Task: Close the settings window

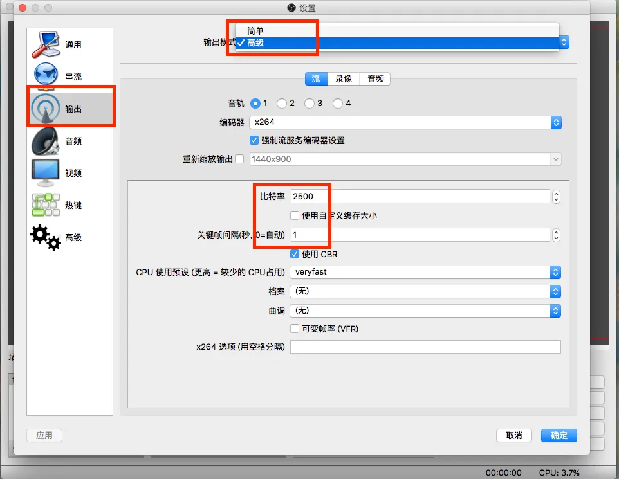Action: (23, 8)
